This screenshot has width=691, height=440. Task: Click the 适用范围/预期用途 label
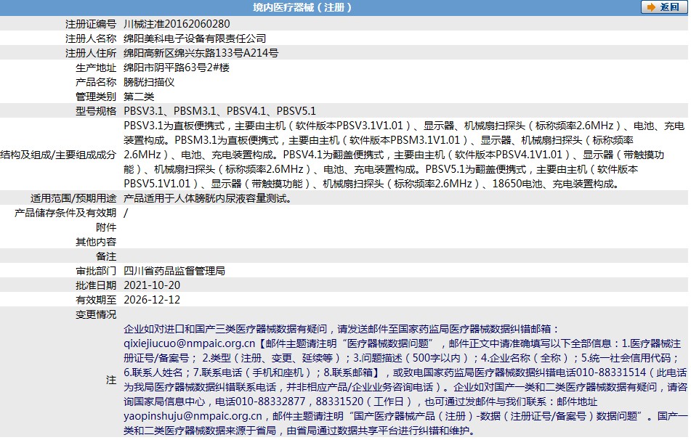[x=73, y=198]
